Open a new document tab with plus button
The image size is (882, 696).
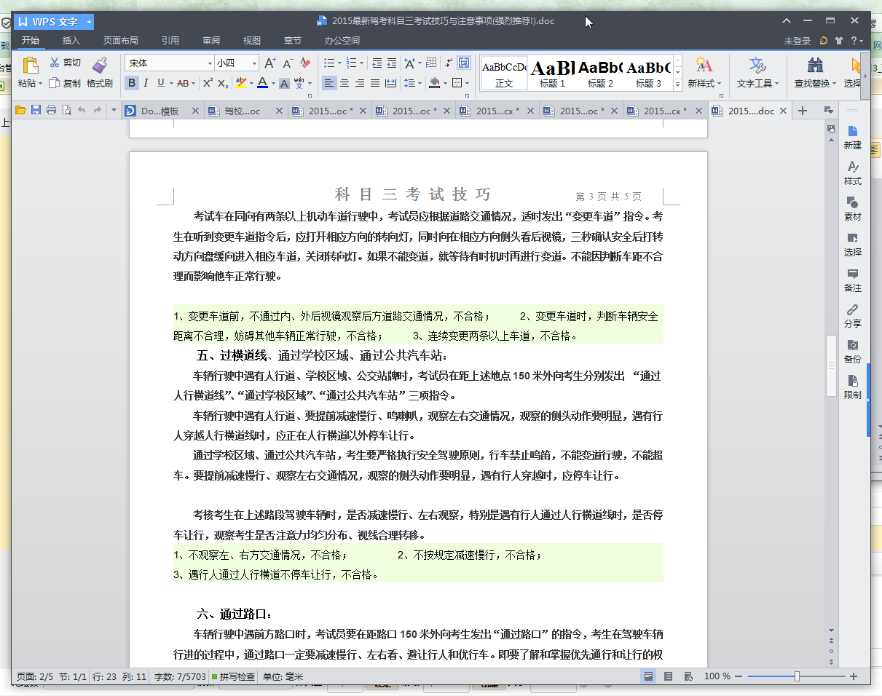coord(803,111)
